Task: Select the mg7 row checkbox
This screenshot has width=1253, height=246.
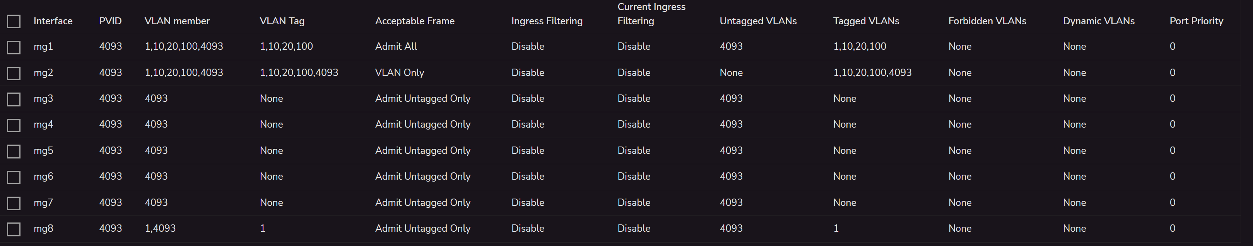Action: click(x=14, y=203)
